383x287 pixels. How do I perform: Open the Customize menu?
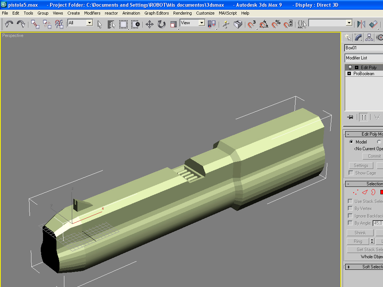pos(205,13)
